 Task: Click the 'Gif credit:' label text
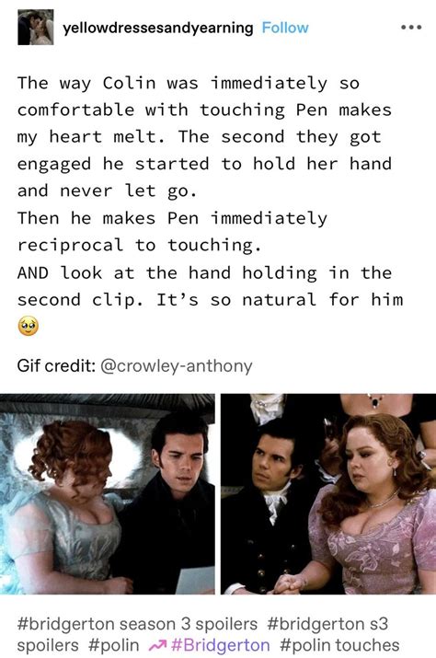[x=56, y=366]
